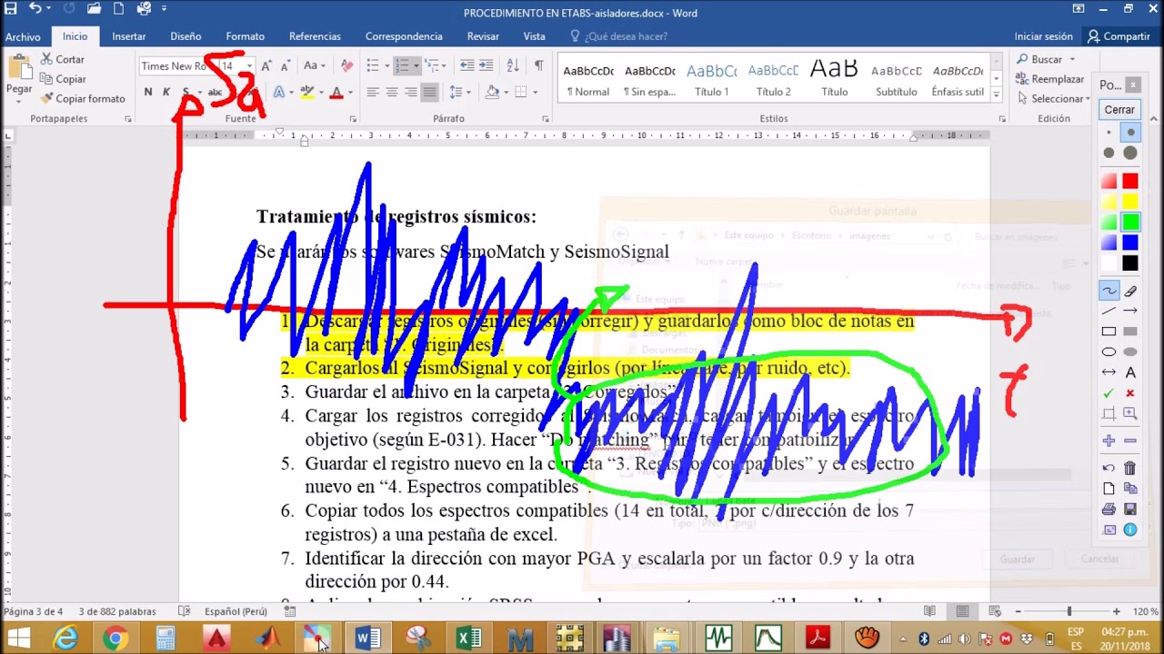1164x654 pixels.
Task: Select the largest pen thickness dot
Action: pyautogui.click(x=1130, y=153)
